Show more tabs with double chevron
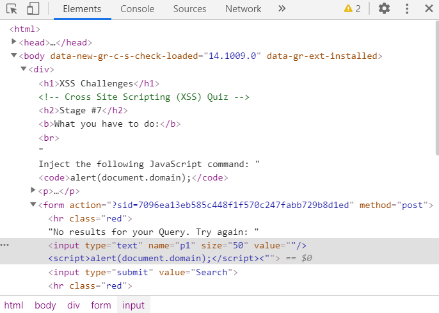Image resolution: width=439 pixels, height=313 pixels. 282,9
